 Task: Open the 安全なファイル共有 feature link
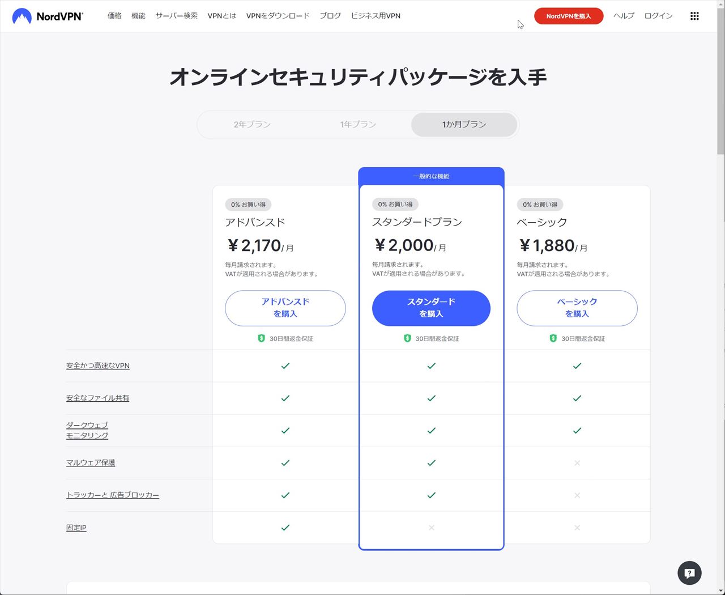point(97,398)
